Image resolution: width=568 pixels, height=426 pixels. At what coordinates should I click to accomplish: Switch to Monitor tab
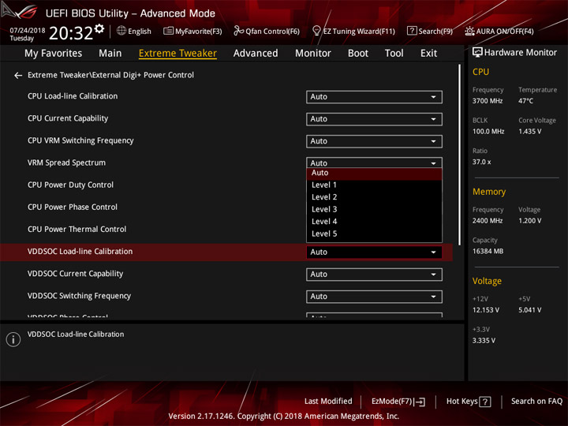[313, 54]
